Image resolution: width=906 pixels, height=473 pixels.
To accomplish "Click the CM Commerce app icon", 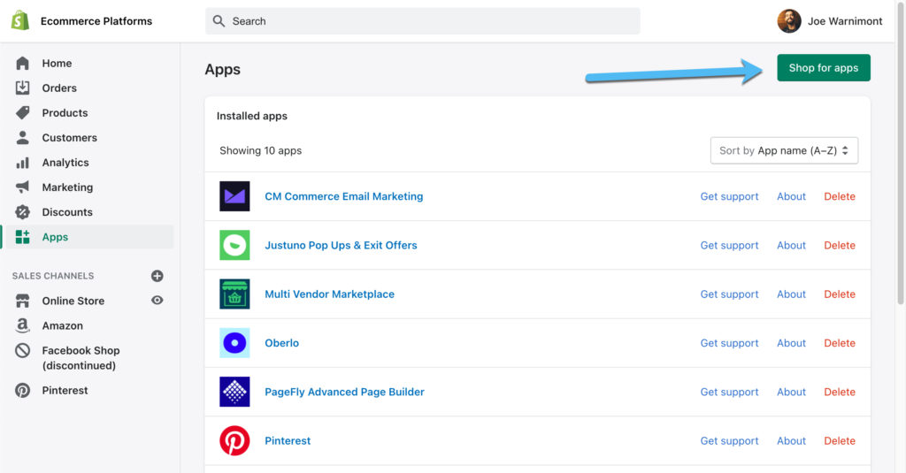I will pyautogui.click(x=234, y=196).
